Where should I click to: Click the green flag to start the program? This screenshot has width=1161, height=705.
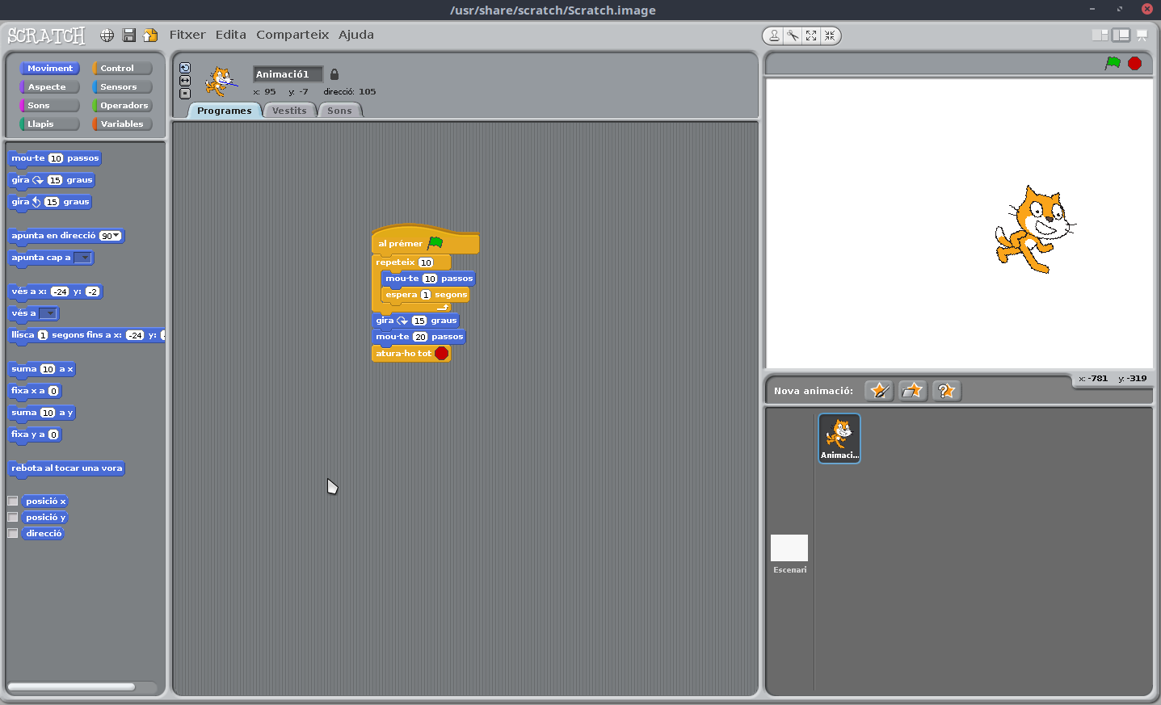point(1113,63)
